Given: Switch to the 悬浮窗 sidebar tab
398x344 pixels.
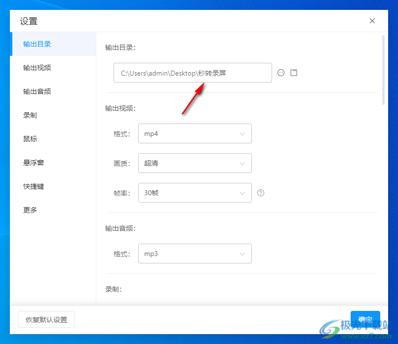Looking at the screenshot, I should click(x=53, y=163).
